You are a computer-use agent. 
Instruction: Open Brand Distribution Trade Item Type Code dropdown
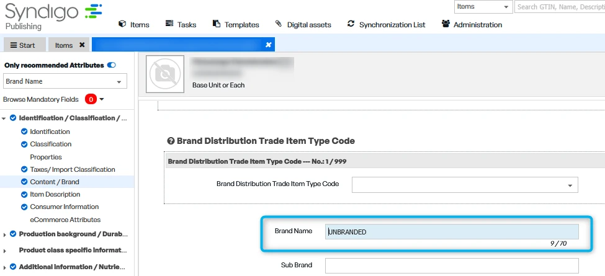point(465,185)
